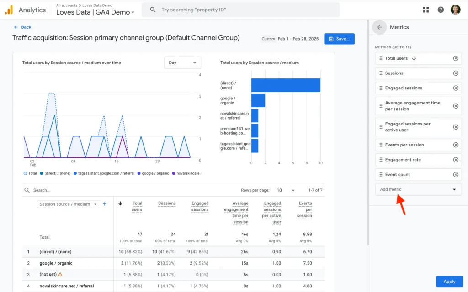Screen dimensions: 468x292
Task: Open the Day time granularity dropdown
Action: (182, 63)
